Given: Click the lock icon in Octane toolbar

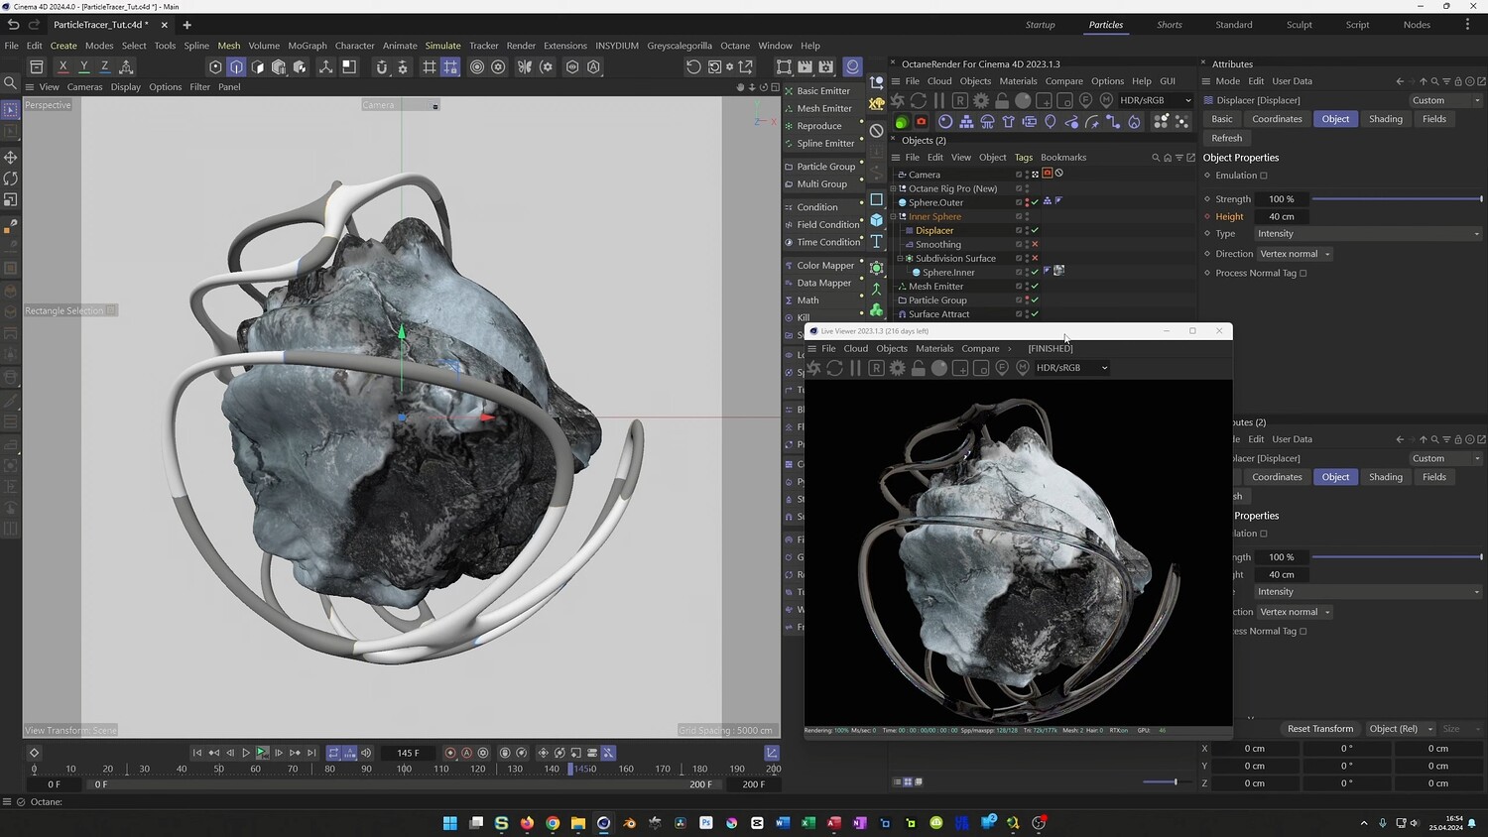Looking at the screenshot, I should coord(1002,100).
